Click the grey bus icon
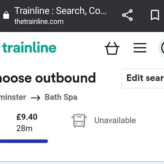The height and width of the screenshot is (164, 164). point(79,121)
